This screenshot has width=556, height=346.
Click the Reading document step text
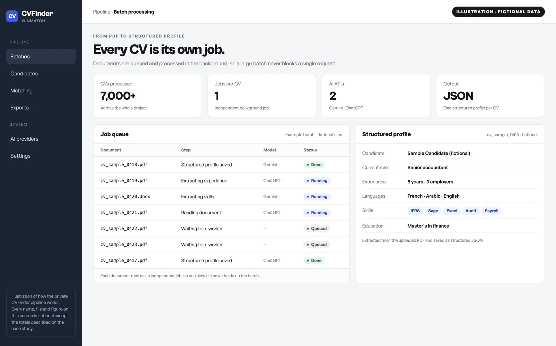[201, 213]
